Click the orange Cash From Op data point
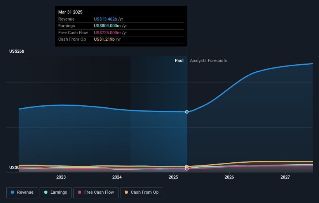 187,167
